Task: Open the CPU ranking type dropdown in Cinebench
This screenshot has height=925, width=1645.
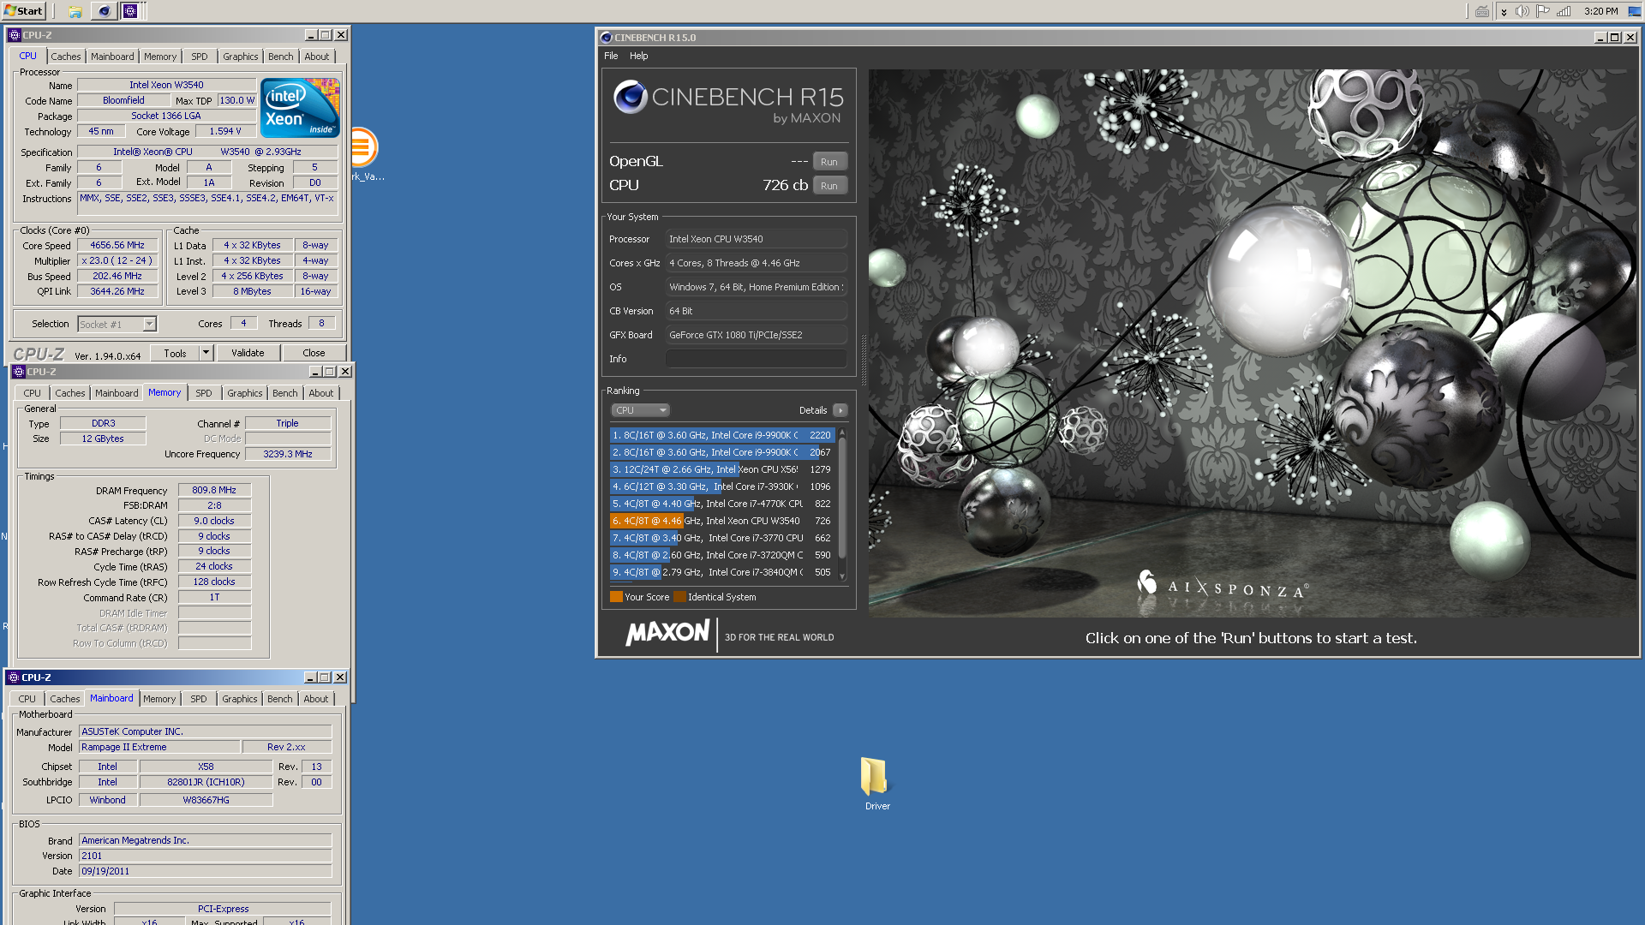Action: point(640,410)
